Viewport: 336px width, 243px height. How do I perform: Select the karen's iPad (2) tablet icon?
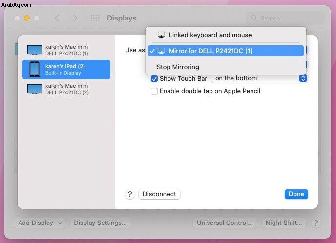coord(35,69)
